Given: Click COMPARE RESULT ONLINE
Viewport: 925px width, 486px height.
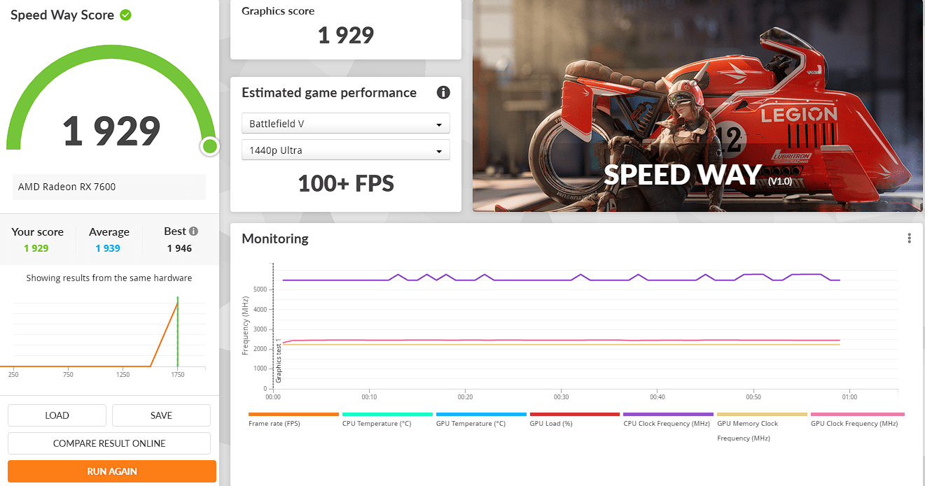Looking at the screenshot, I should point(109,443).
